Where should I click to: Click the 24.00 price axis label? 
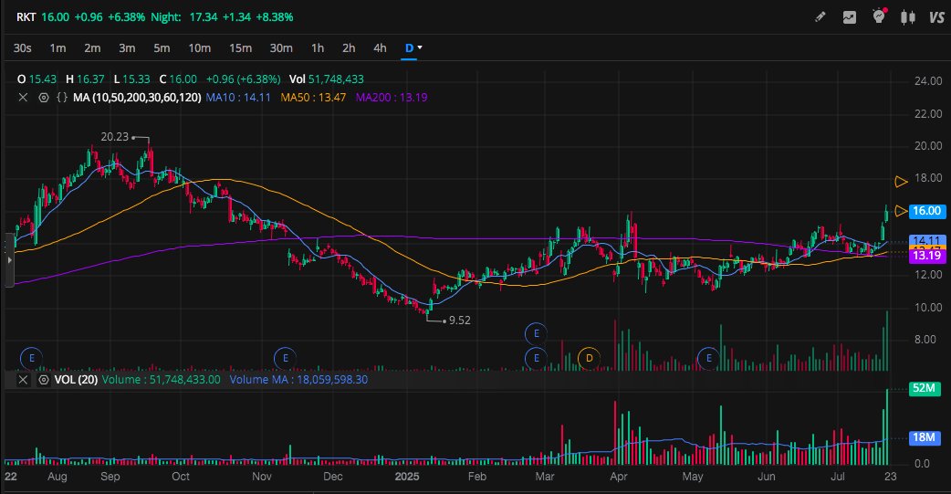928,81
